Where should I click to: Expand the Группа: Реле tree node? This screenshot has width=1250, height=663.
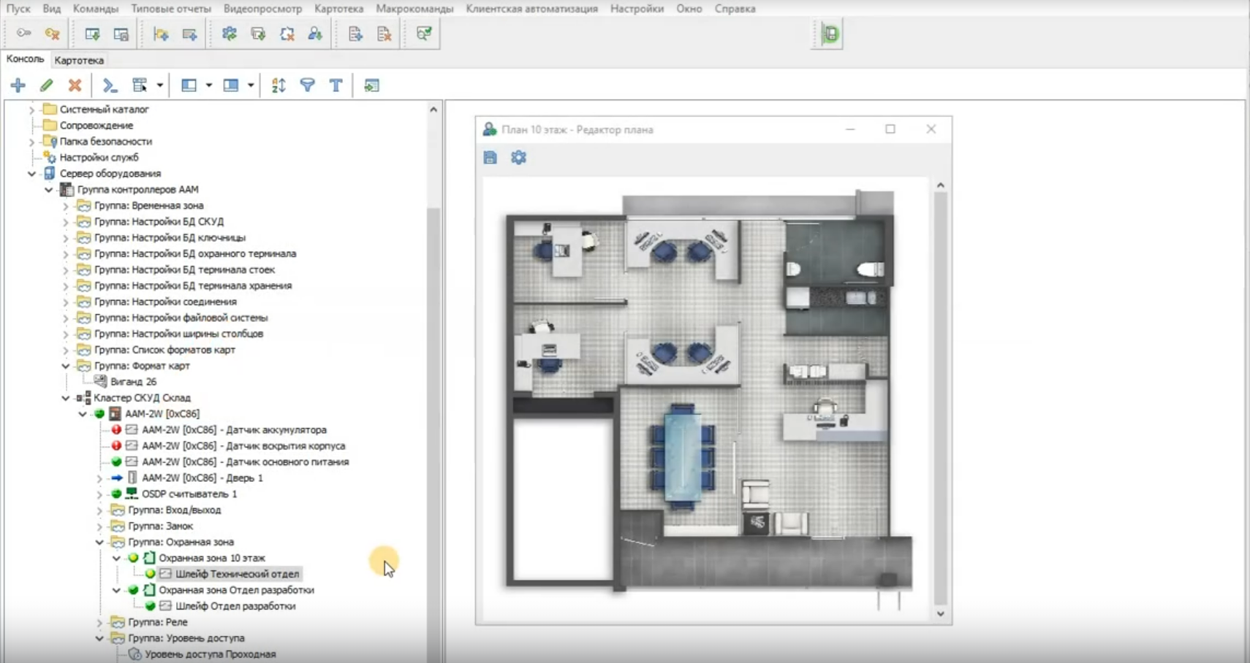coord(99,623)
